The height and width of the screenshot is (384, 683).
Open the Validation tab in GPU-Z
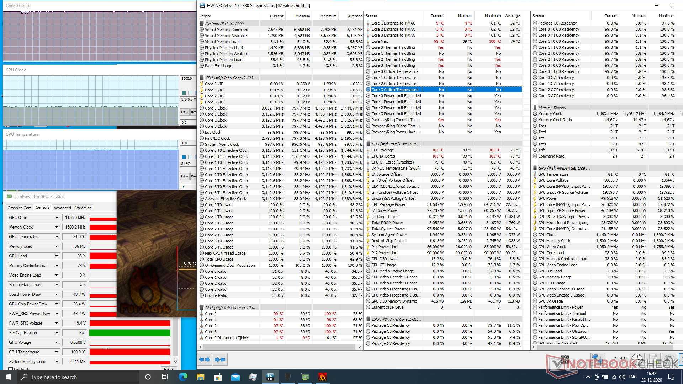coord(83,208)
